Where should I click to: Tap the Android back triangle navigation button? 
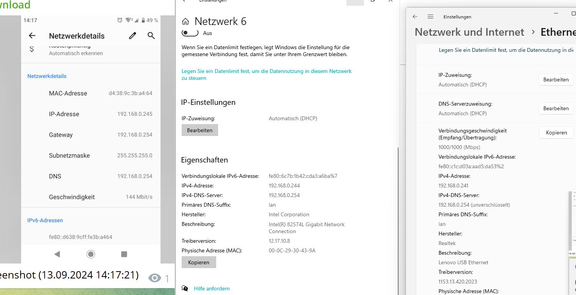pos(57,254)
